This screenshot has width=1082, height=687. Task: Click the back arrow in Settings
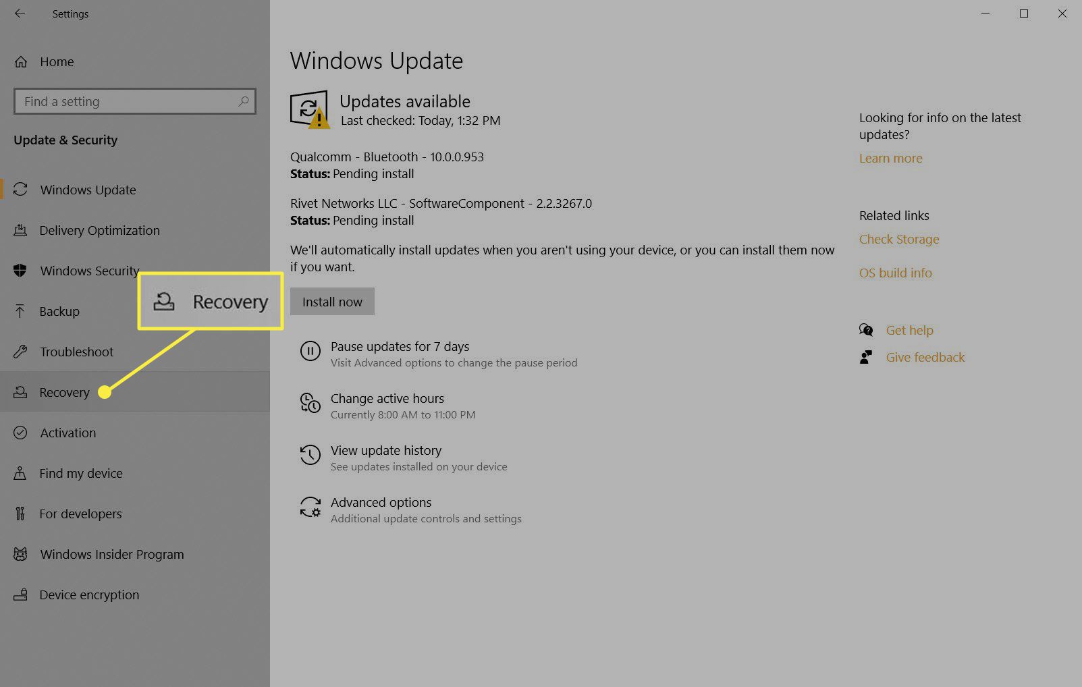(20, 13)
